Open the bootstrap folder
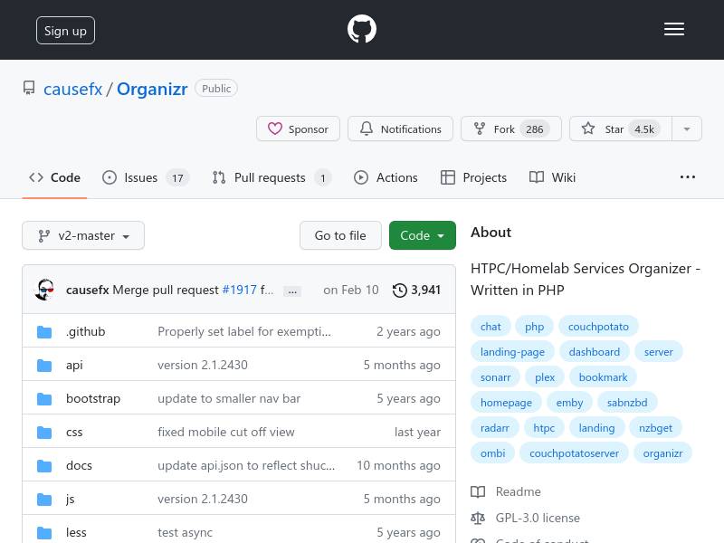Image resolution: width=724 pixels, height=543 pixels. [93, 398]
